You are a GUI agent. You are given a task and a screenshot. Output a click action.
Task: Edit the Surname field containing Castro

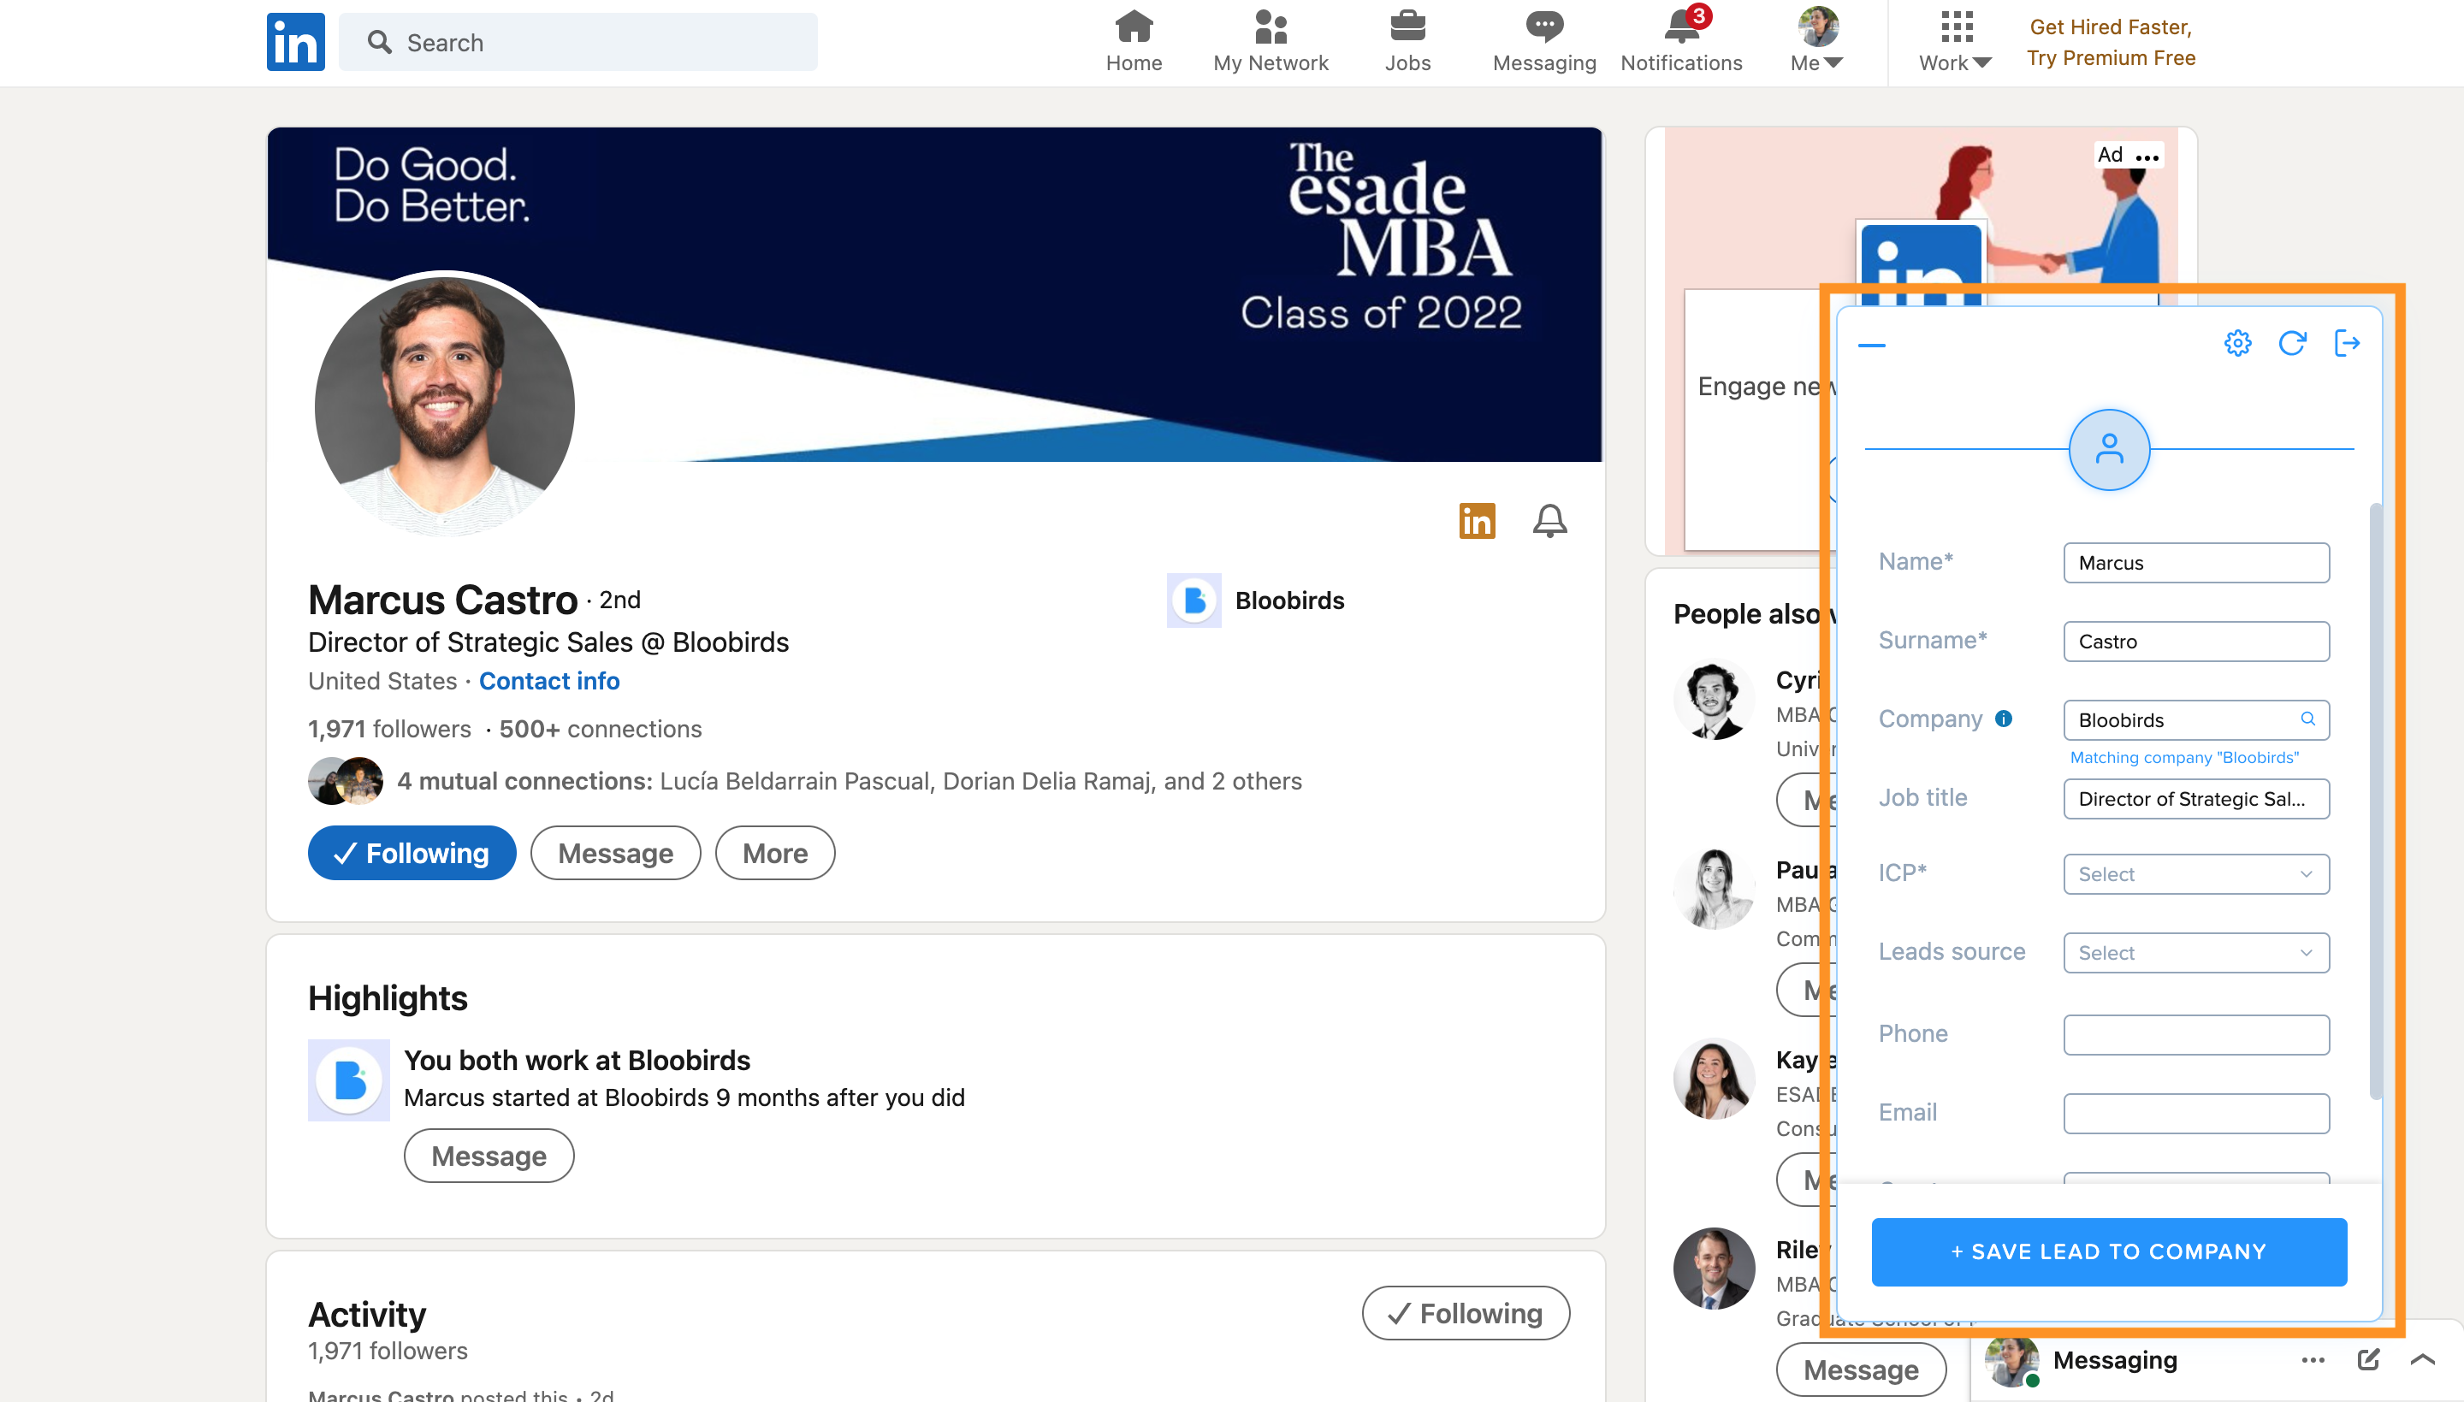tap(2195, 642)
